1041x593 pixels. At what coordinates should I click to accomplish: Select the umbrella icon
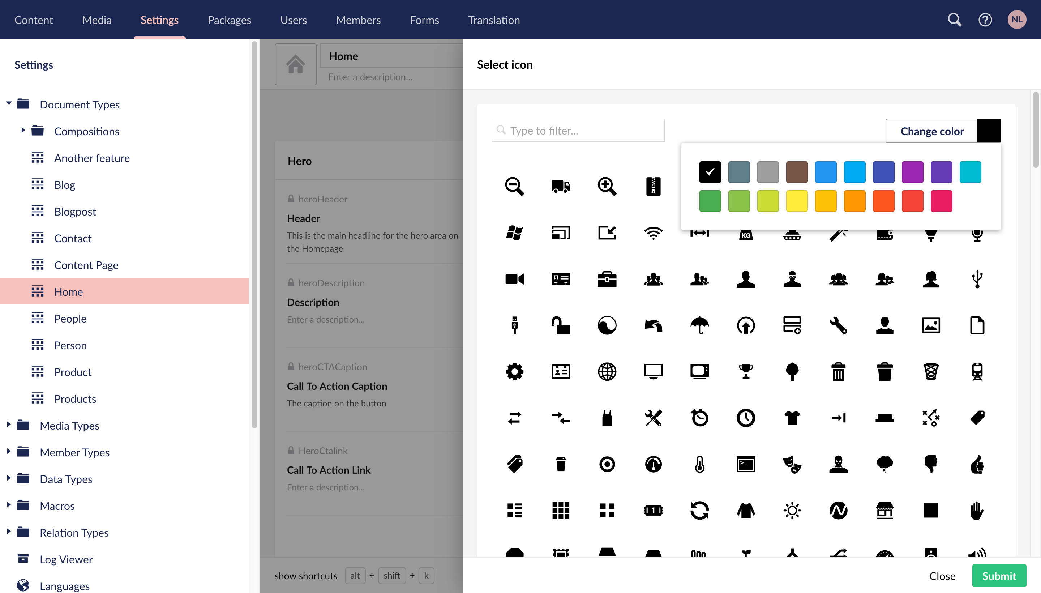700,325
